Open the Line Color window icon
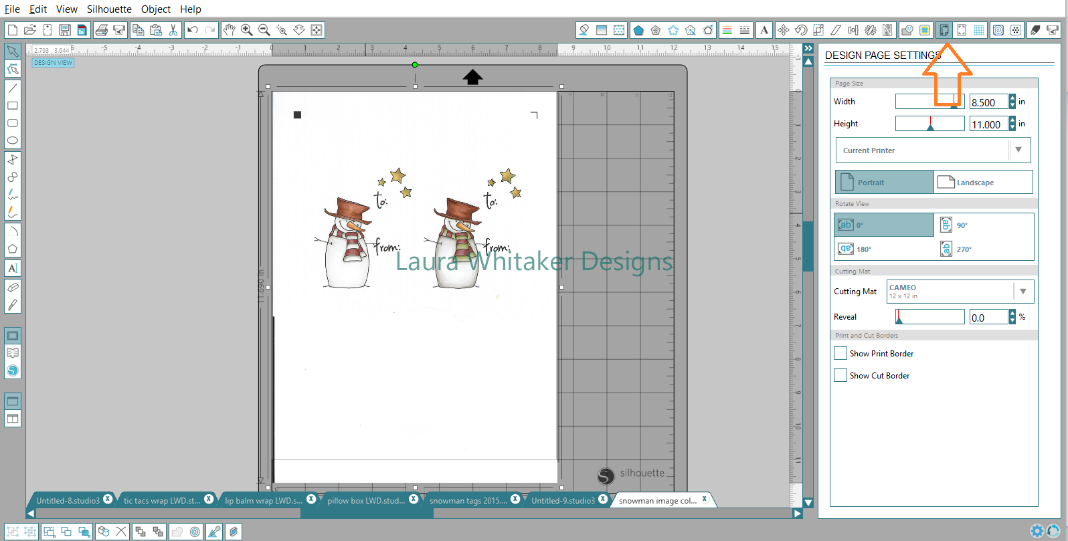Image resolution: width=1068 pixels, height=541 pixels. (727, 30)
